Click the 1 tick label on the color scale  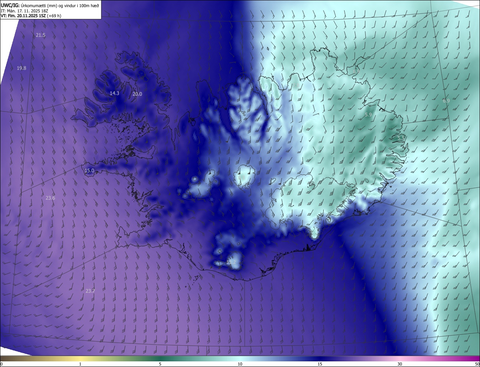pyautogui.click(x=80, y=364)
